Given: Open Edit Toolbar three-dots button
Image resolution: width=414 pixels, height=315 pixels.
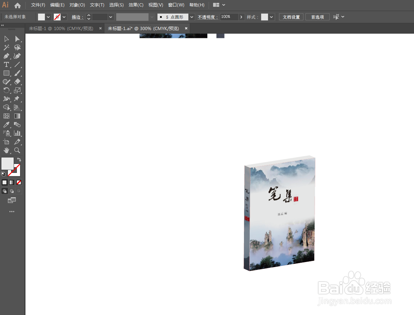Looking at the screenshot, I should (12, 212).
